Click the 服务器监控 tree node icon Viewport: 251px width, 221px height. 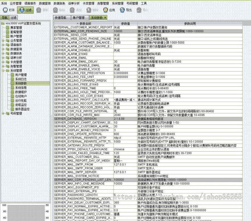(13, 109)
